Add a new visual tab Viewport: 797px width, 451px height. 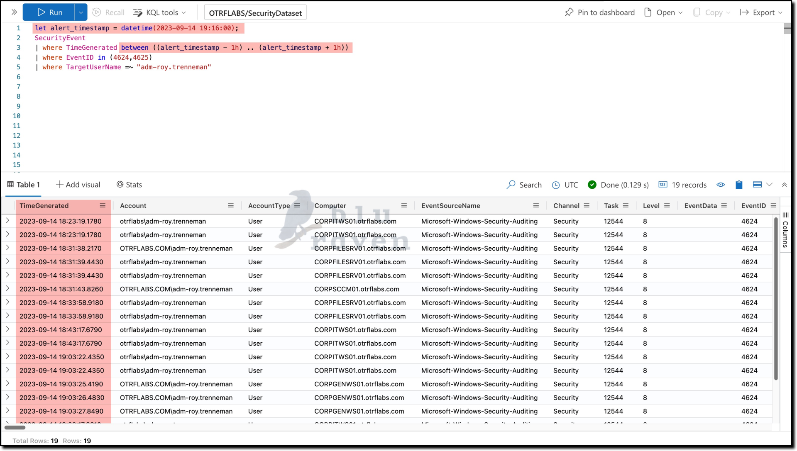[78, 185]
